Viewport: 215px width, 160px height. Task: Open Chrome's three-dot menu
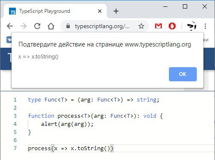(205, 26)
